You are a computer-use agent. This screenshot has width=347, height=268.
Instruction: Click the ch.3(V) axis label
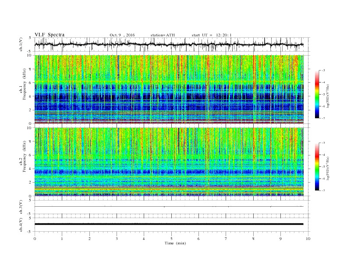(21, 207)
